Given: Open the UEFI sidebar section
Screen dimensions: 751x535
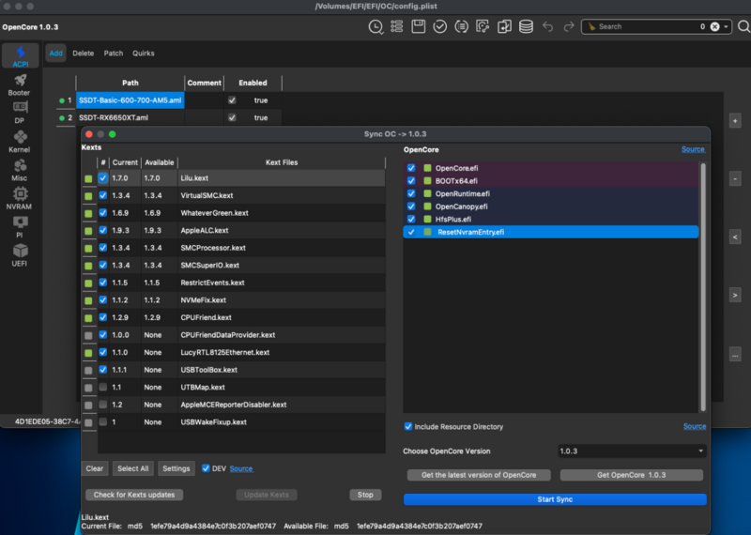Looking at the screenshot, I should (19, 254).
